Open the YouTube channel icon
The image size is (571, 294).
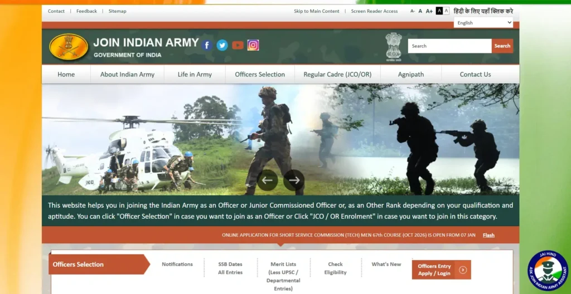pyautogui.click(x=238, y=45)
